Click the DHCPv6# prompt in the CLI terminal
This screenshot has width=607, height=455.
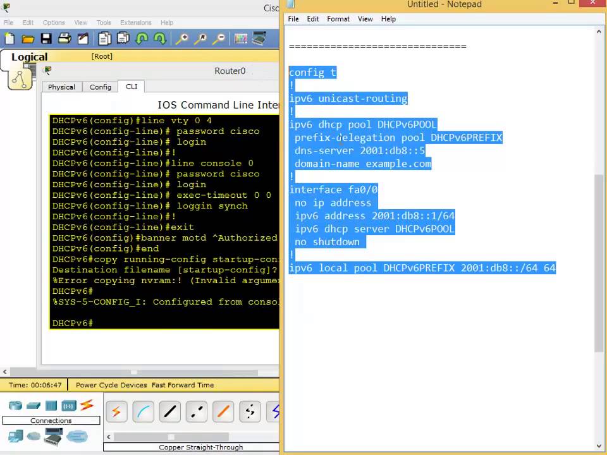pyautogui.click(x=72, y=323)
